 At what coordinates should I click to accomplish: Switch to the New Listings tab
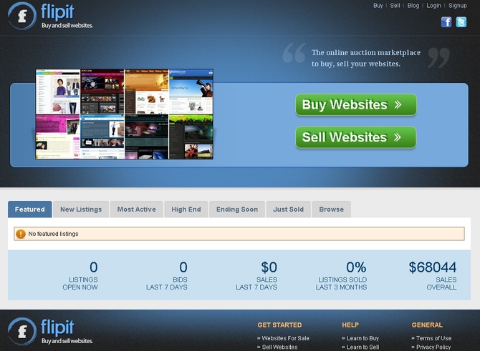pyautogui.click(x=81, y=209)
